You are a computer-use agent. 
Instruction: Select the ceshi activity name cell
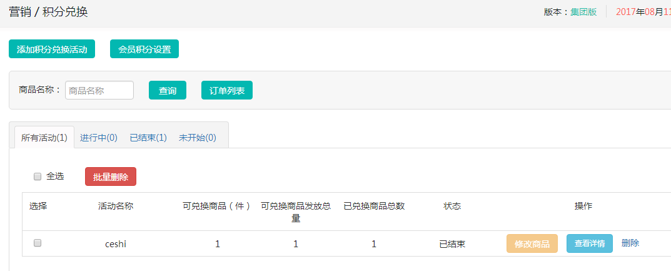coord(116,244)
